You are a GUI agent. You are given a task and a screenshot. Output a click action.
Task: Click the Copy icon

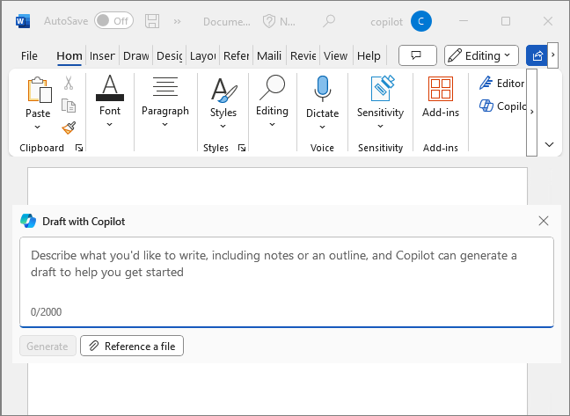point(69,106)
